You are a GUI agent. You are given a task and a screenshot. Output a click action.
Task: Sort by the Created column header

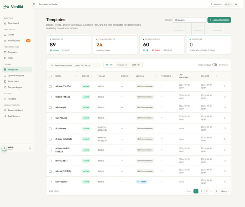[209, 76]
